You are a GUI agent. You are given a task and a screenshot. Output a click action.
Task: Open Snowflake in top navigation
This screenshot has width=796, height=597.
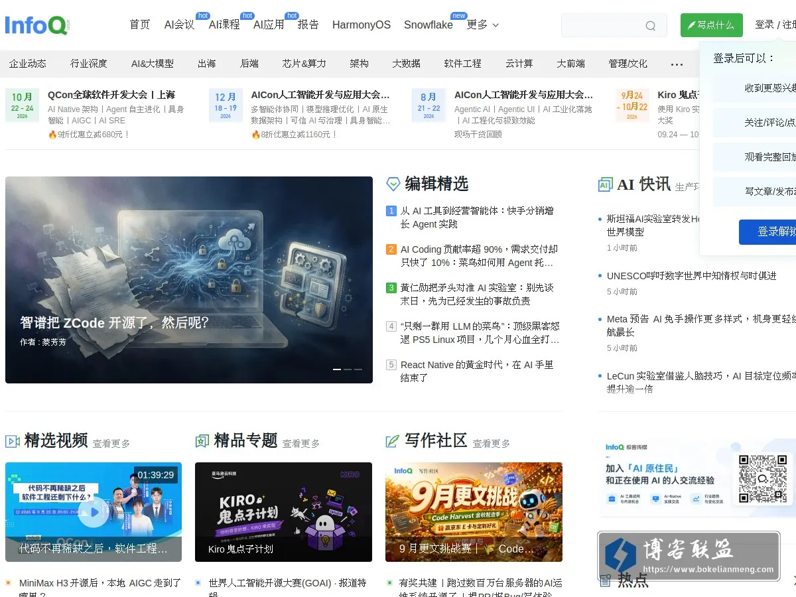[x=429, y=25]
